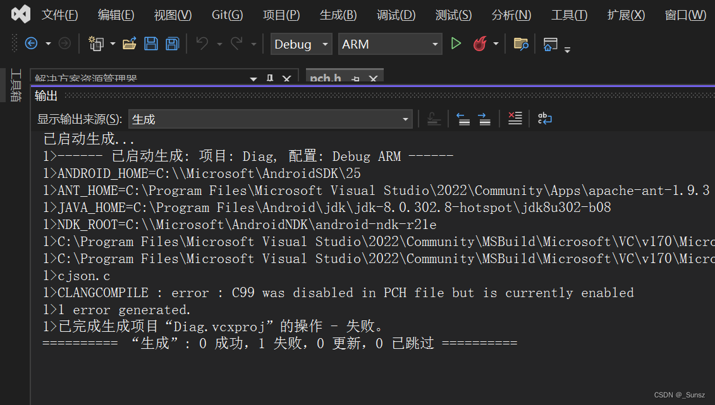Open the 调试 menu

(x=396, y=15)
